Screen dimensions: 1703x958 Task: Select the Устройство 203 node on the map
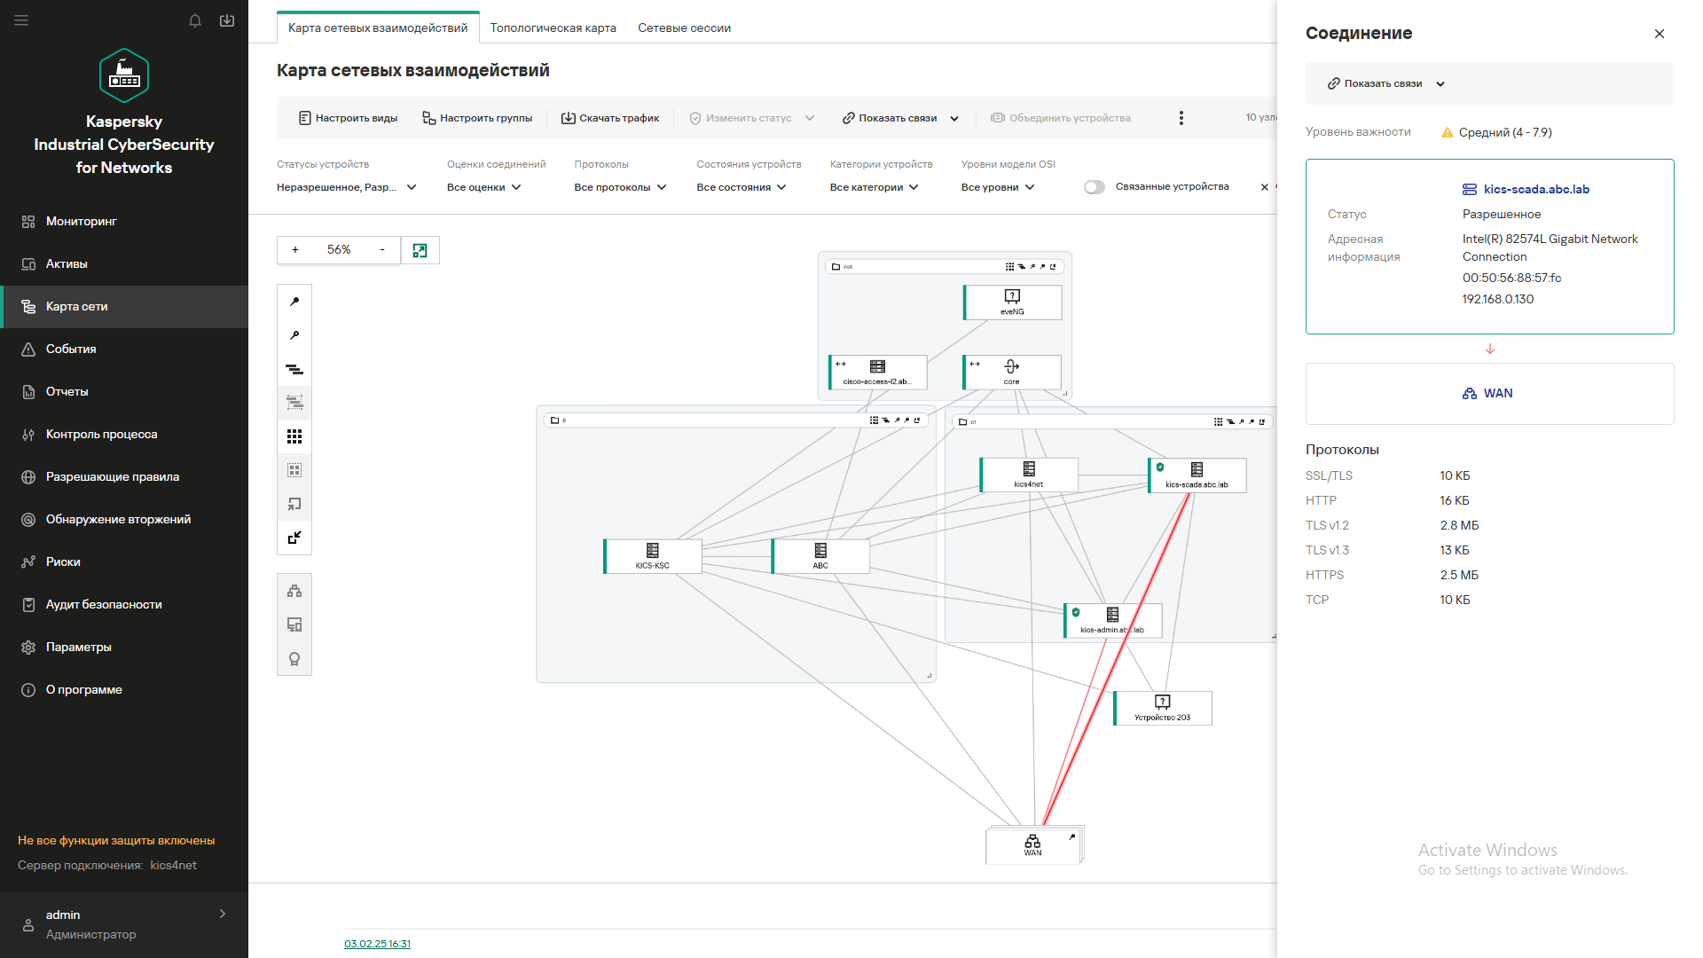[1163, 708]
